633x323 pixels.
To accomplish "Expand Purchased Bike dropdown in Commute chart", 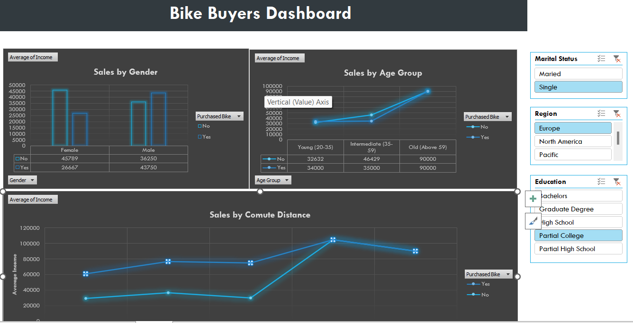I will [488, 274].
